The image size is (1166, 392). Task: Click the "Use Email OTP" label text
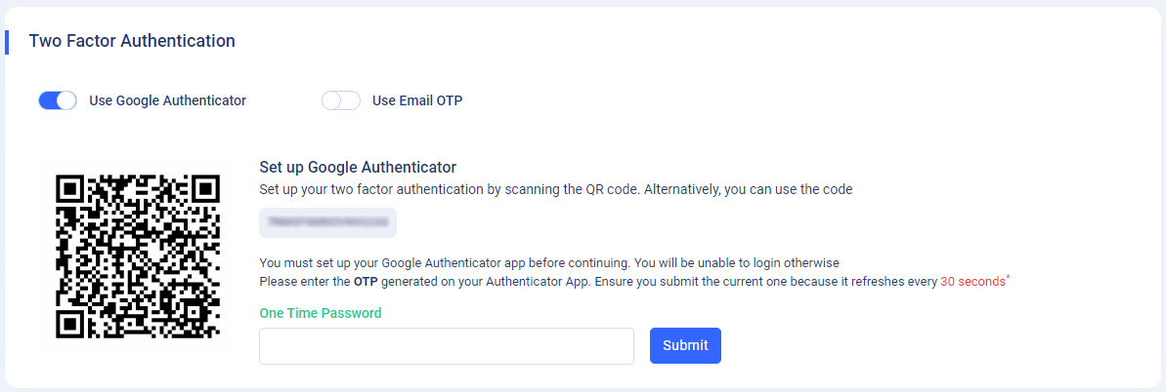417,101
